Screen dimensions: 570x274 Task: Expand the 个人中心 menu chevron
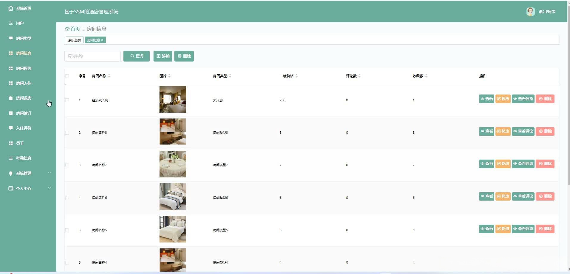coord(49,188)
